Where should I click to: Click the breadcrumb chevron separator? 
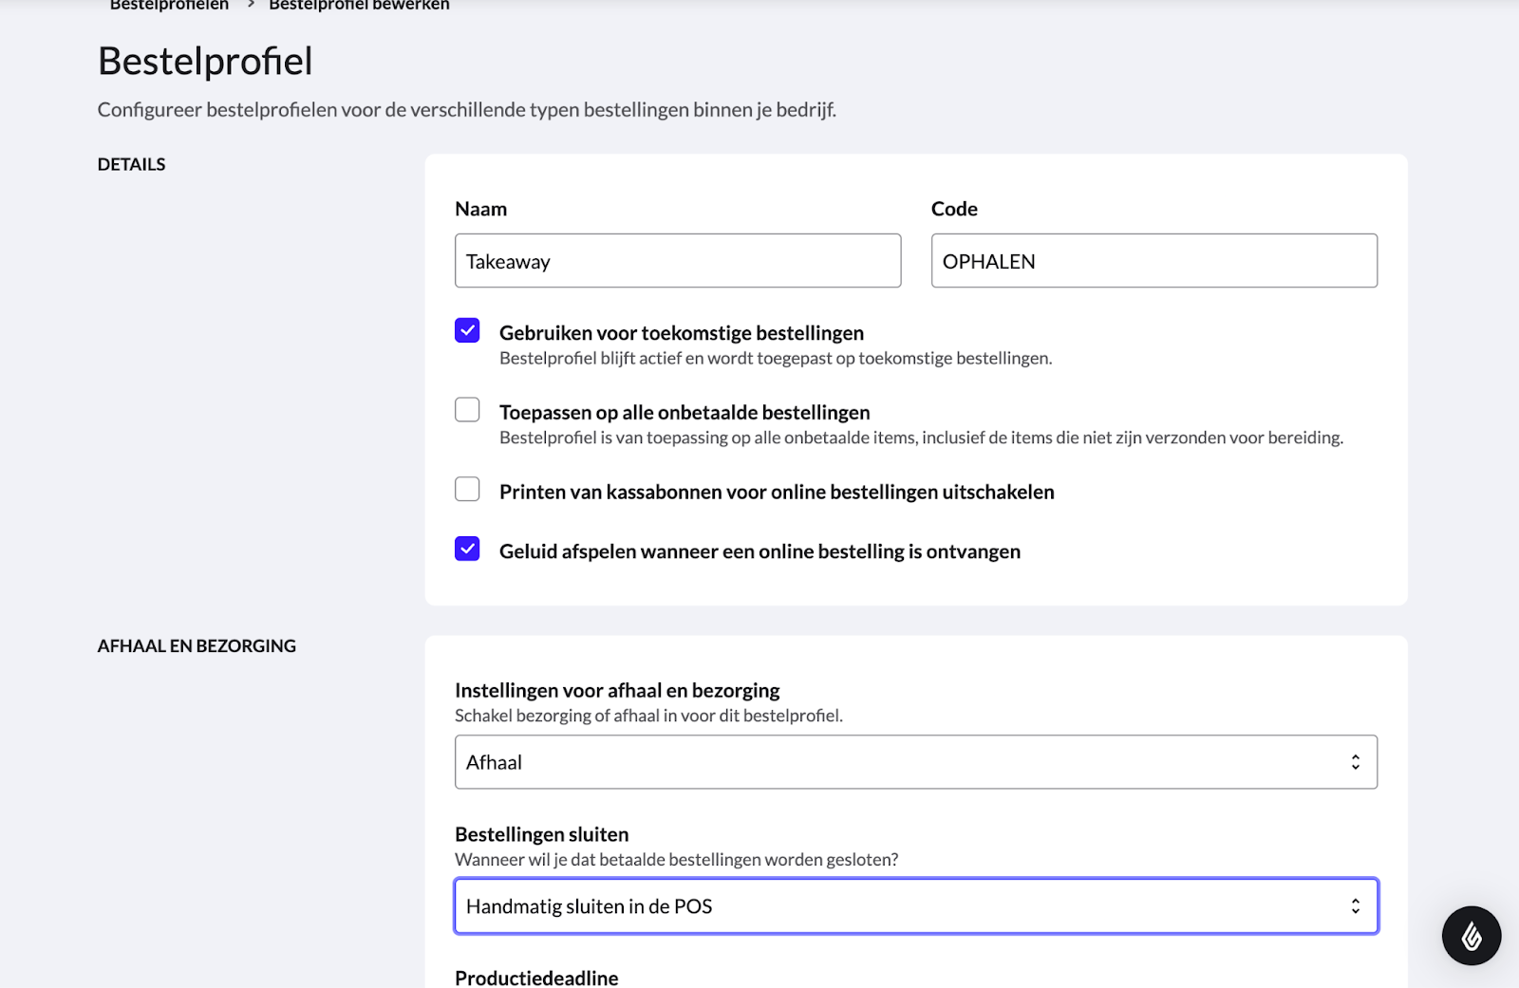pos(251,5)
